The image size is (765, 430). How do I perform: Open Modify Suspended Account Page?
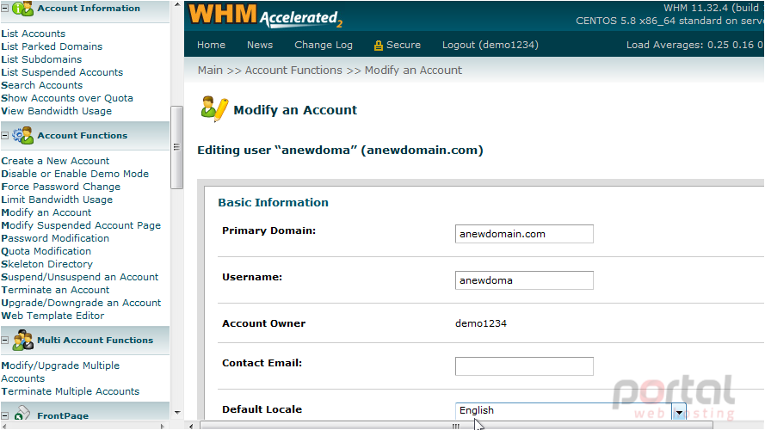[x=81, y=225]
